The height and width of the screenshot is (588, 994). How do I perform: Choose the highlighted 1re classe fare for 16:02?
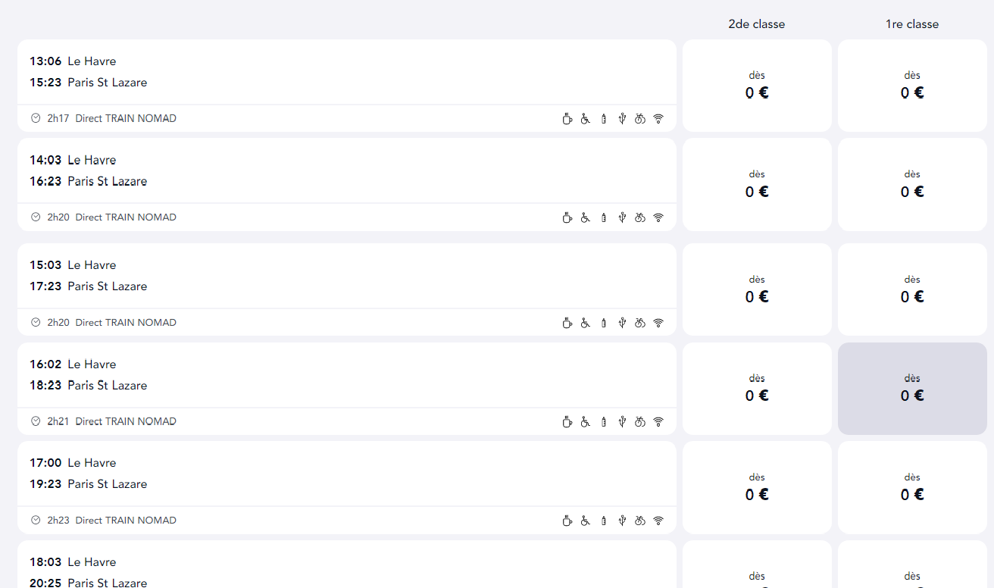912,389
